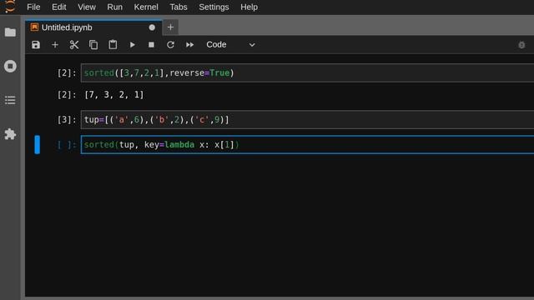Image resolution: width=534 pixels, height=300 pixels.
Task: Open the Running Terminals and Kernels panel
Action: pyautogui.click(x=10, y=66)
